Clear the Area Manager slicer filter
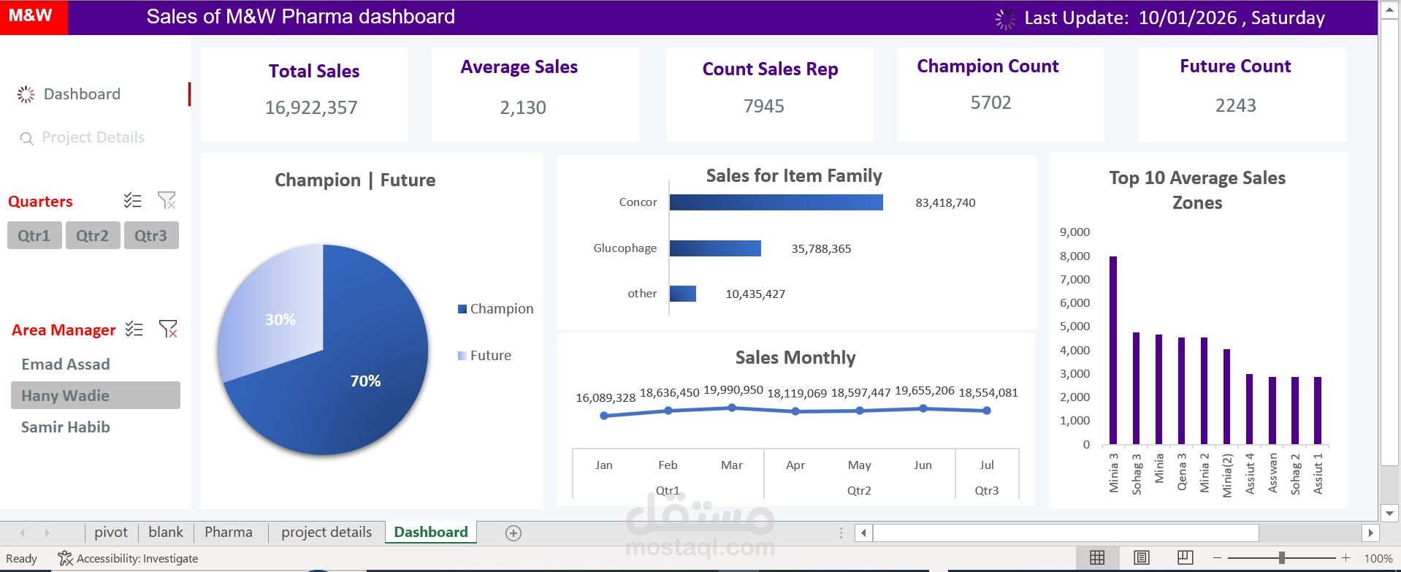1401x572 pixels. (x=168, y=329)
